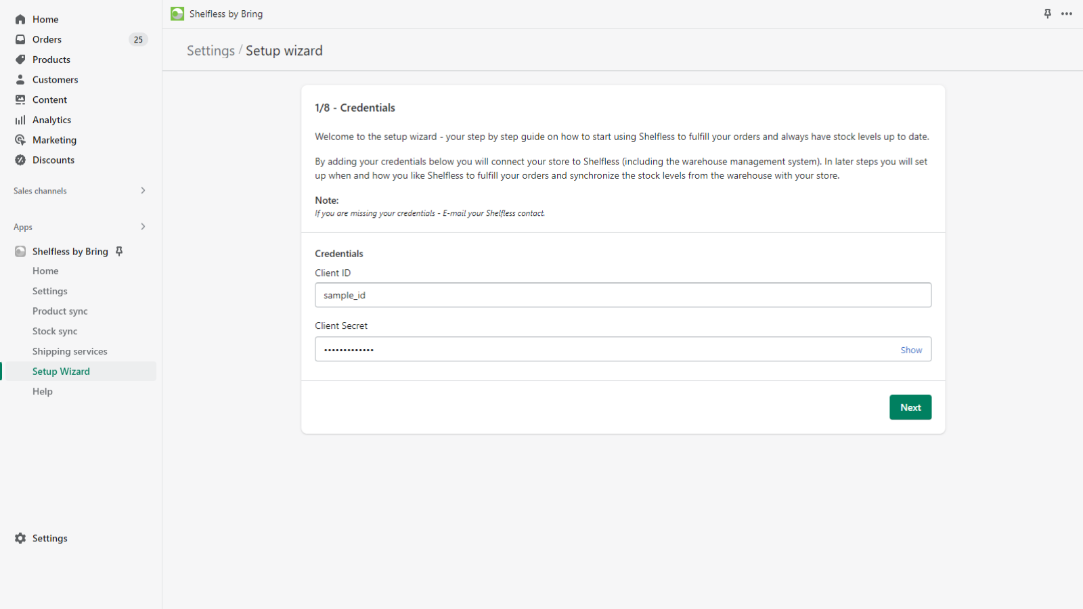
Task: Click the Settings breadcrumb link
Action: (x=211, y=51)
